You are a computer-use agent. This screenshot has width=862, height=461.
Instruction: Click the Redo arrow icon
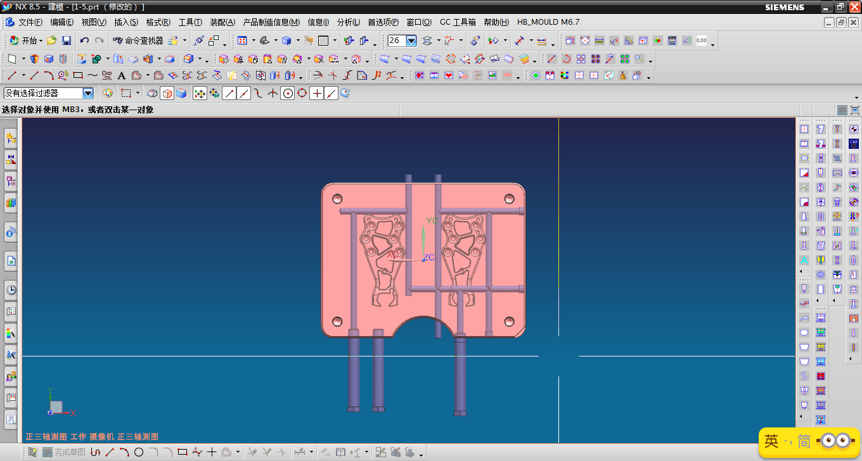coord(99,41)
